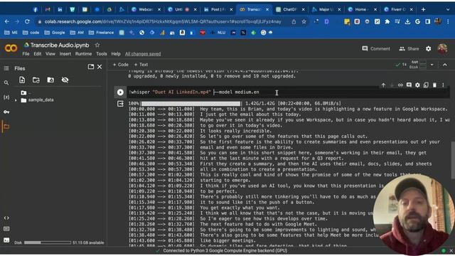Image resolution: width=455 pixels, height=256 pixels.
Task: Bookmark this page with star
Action: coord(304,22)
